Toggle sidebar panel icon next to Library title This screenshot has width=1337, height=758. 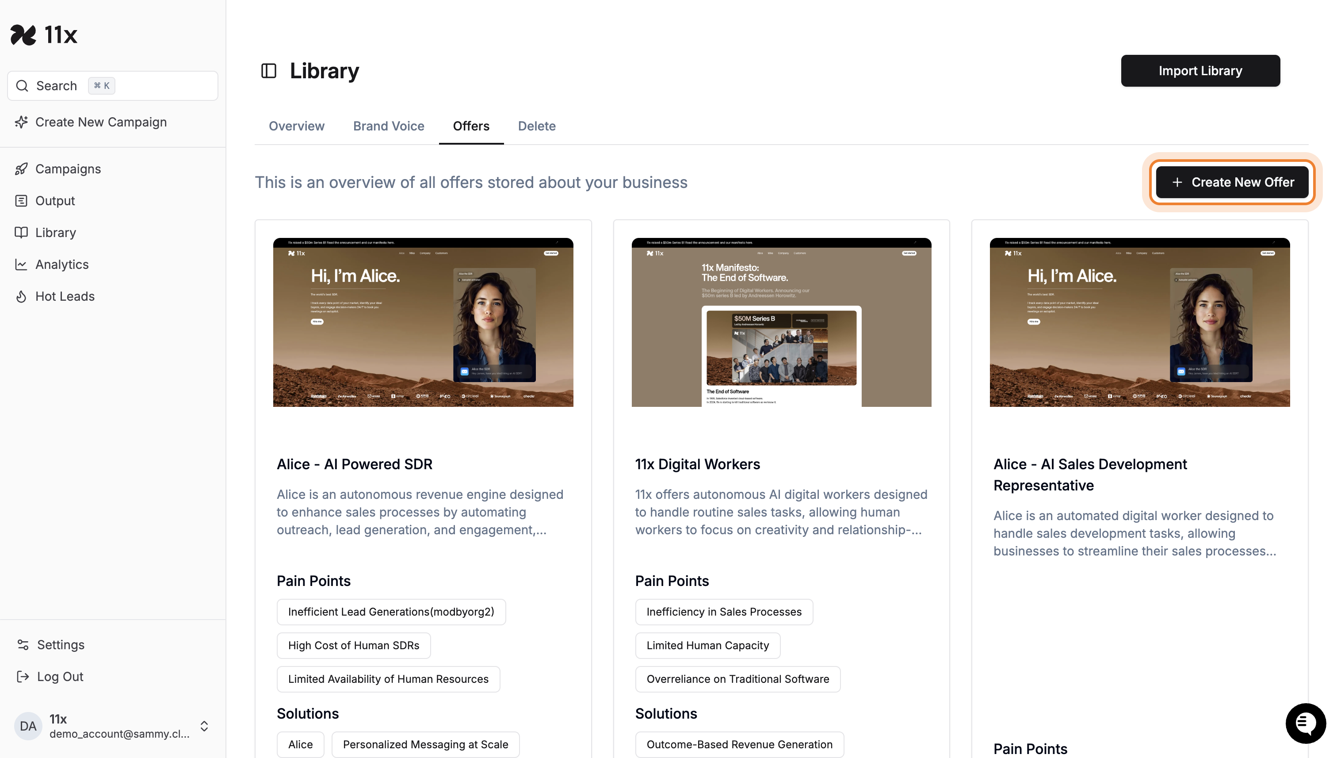(268, 71)
